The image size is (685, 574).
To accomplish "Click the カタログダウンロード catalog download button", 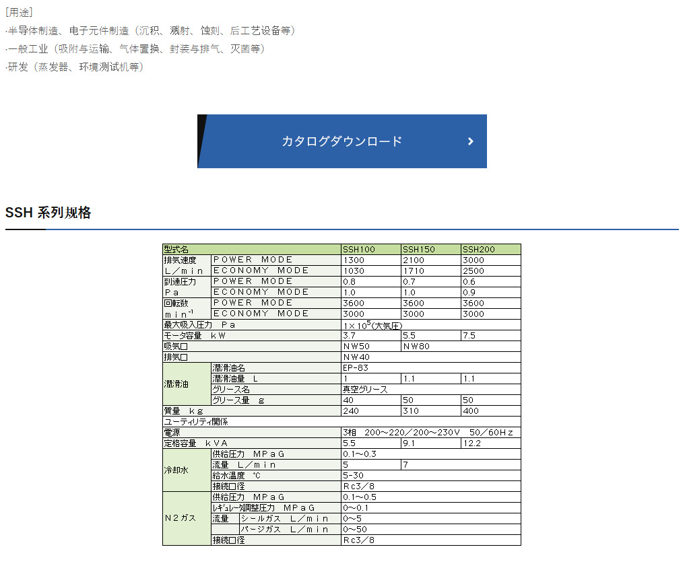I will (342, 141).
